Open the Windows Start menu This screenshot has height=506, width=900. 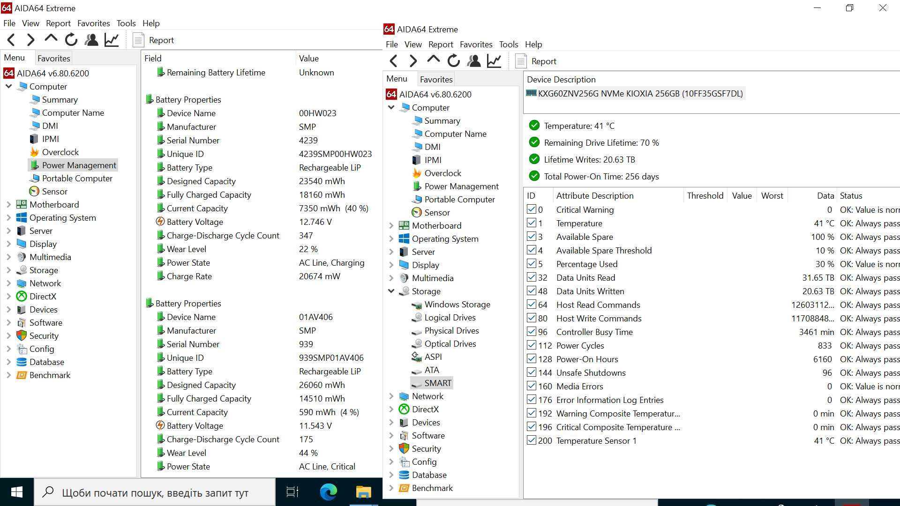(17, 492)
